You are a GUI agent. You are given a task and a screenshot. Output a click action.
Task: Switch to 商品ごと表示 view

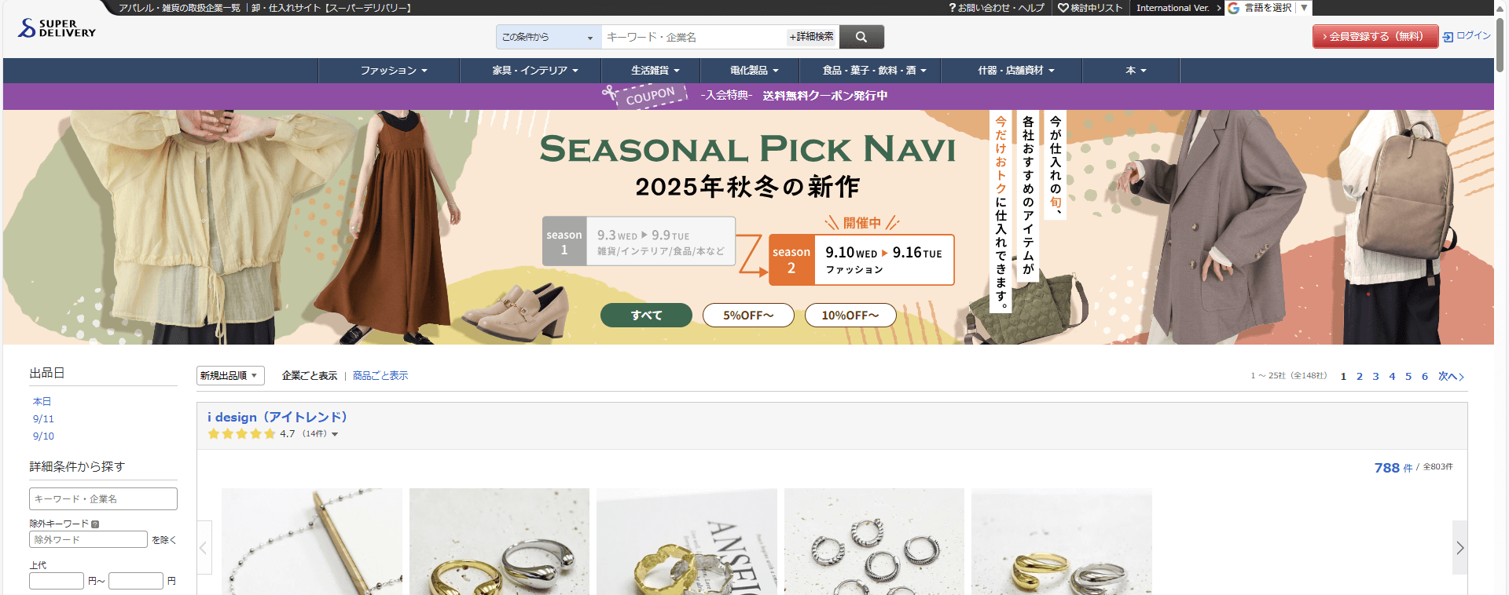380,376
